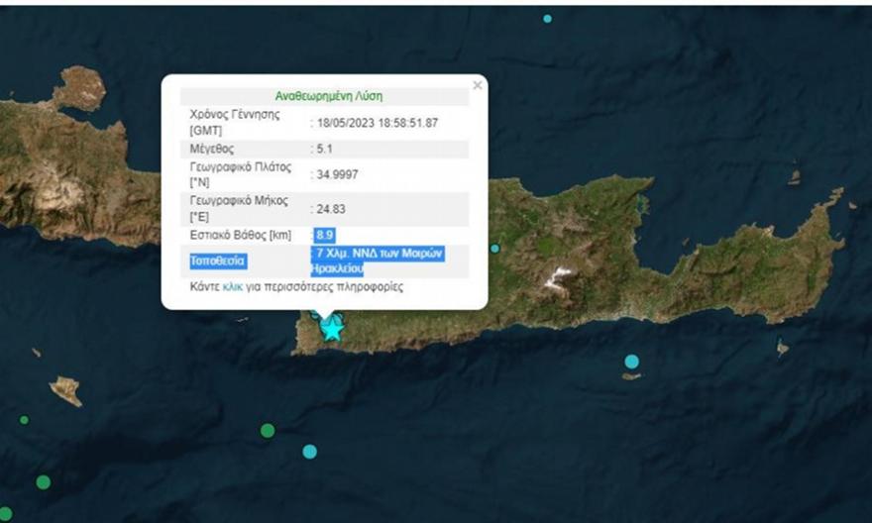The image size is (872, 523).
Task: Click the large cyan marker southeast of Crete
Action: pyautogui.click(x=631, y=362)
